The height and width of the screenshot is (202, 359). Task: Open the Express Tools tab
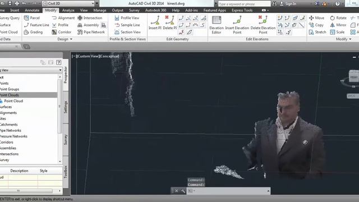click(242, 10)
